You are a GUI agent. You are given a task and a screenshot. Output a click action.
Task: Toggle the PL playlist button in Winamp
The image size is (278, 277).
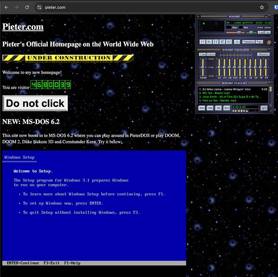point(267,32)
